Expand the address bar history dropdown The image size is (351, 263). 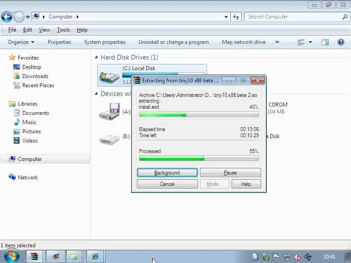pyautogui.click(x=226, y=17)
